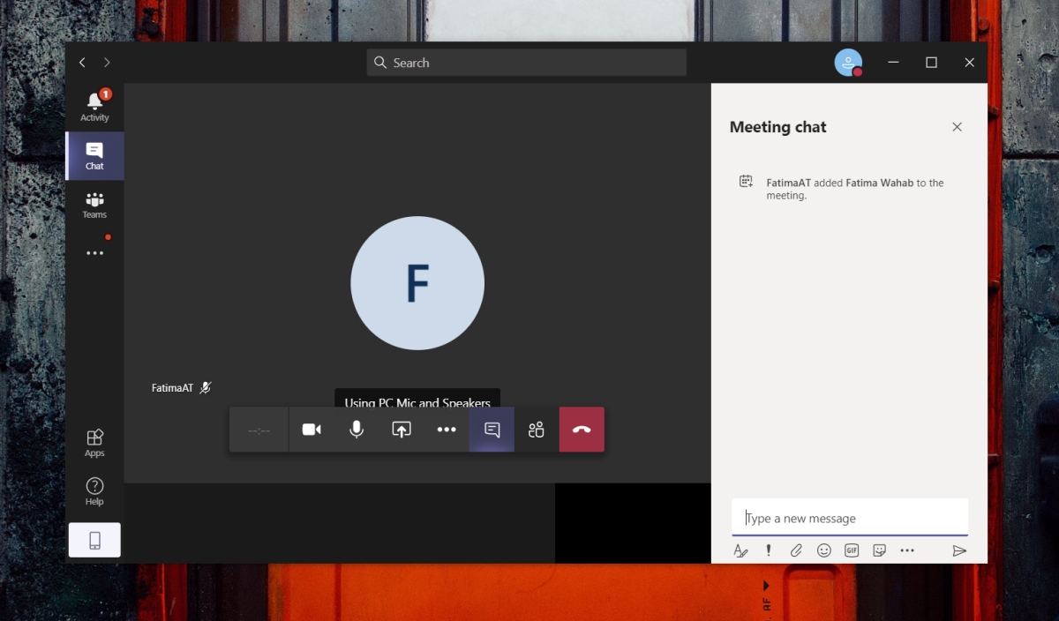This screenshot has width=1059, height=621.
Task: Click the muted mic icon beside FatimaAT
Action: click(206, 387)
